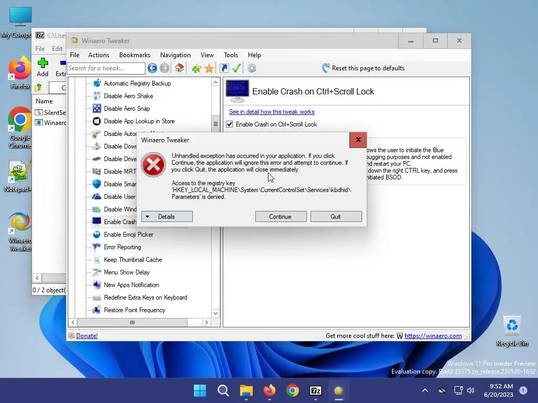Click the Donate! link
The height and width of the screenshot is (403, 538).
87,336
